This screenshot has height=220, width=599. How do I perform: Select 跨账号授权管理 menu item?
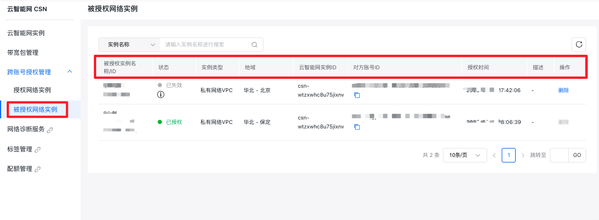29,72
